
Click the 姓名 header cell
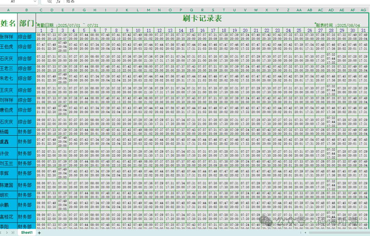click(8, 23)
